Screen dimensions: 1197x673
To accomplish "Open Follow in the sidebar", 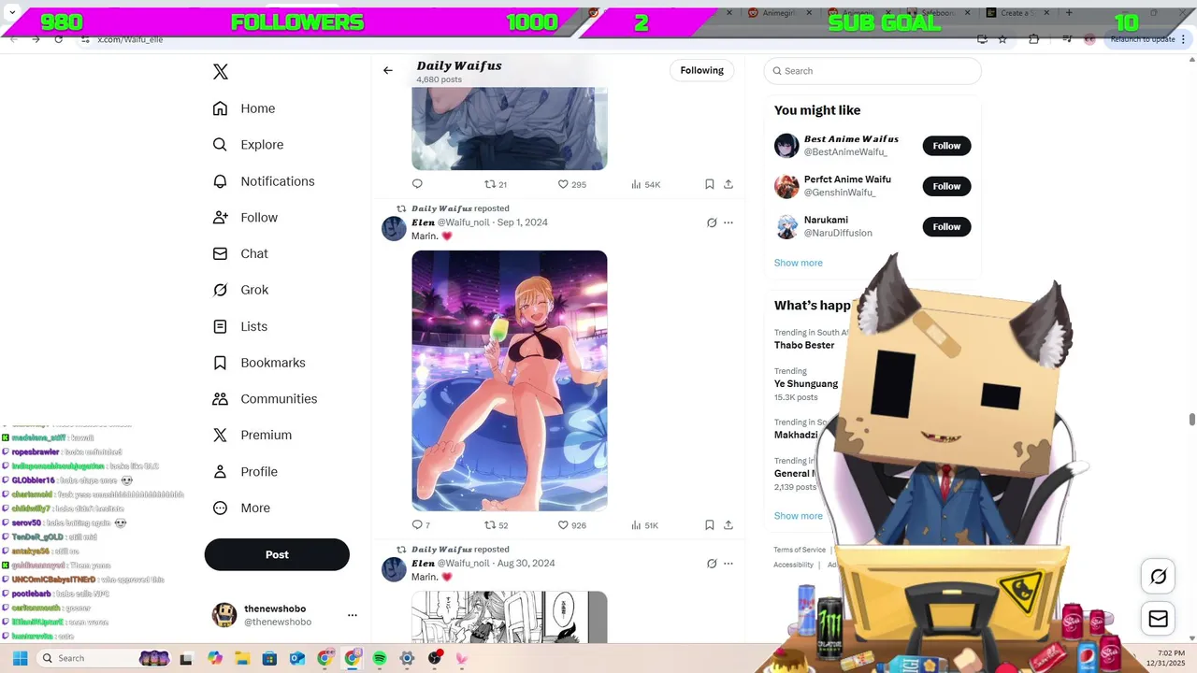I will [x=245, y=218].
